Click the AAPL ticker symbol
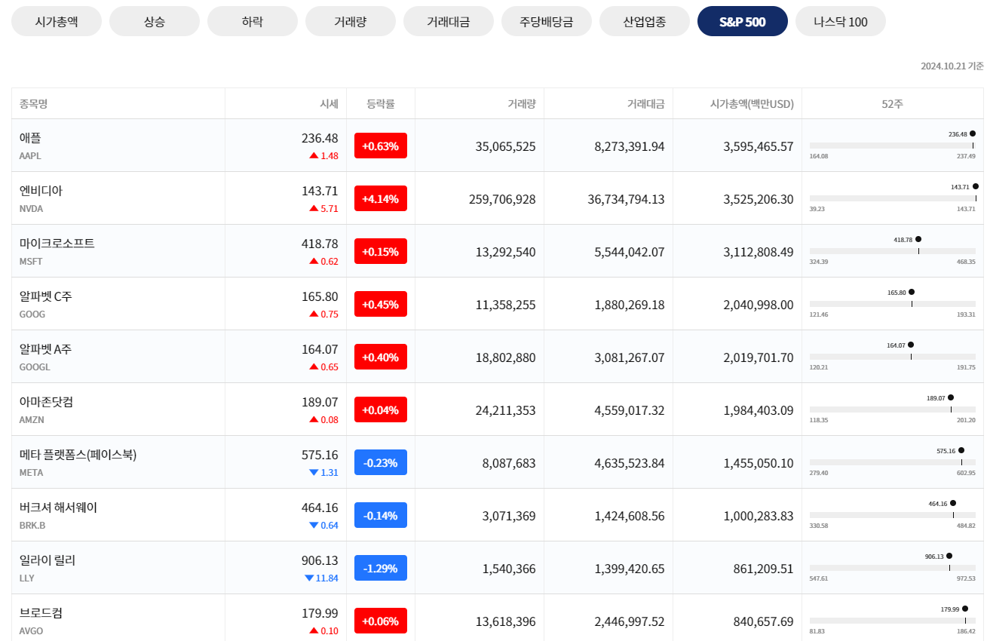 coord(30,156)
